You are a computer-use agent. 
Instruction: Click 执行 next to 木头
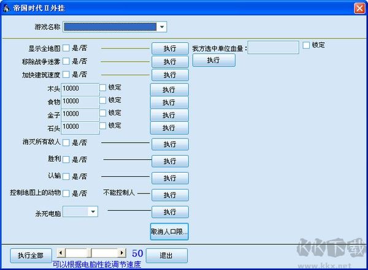pyautogui.click(x=169, y=89)
